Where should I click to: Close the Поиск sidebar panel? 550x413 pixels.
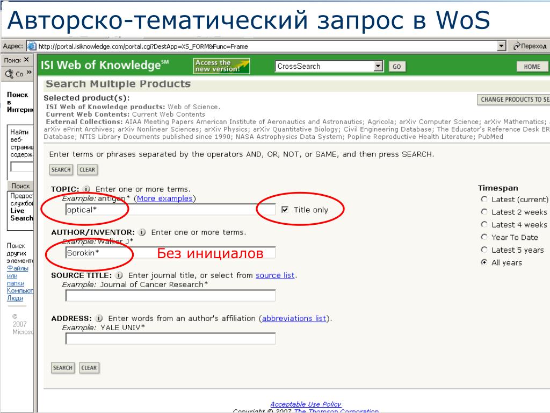coord(26,60)
